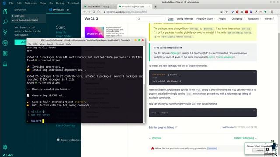Click the Stack Overflow link in VS Code
Image resolution: width=280 pixels, height=157 pixels.
coord(66,126)
